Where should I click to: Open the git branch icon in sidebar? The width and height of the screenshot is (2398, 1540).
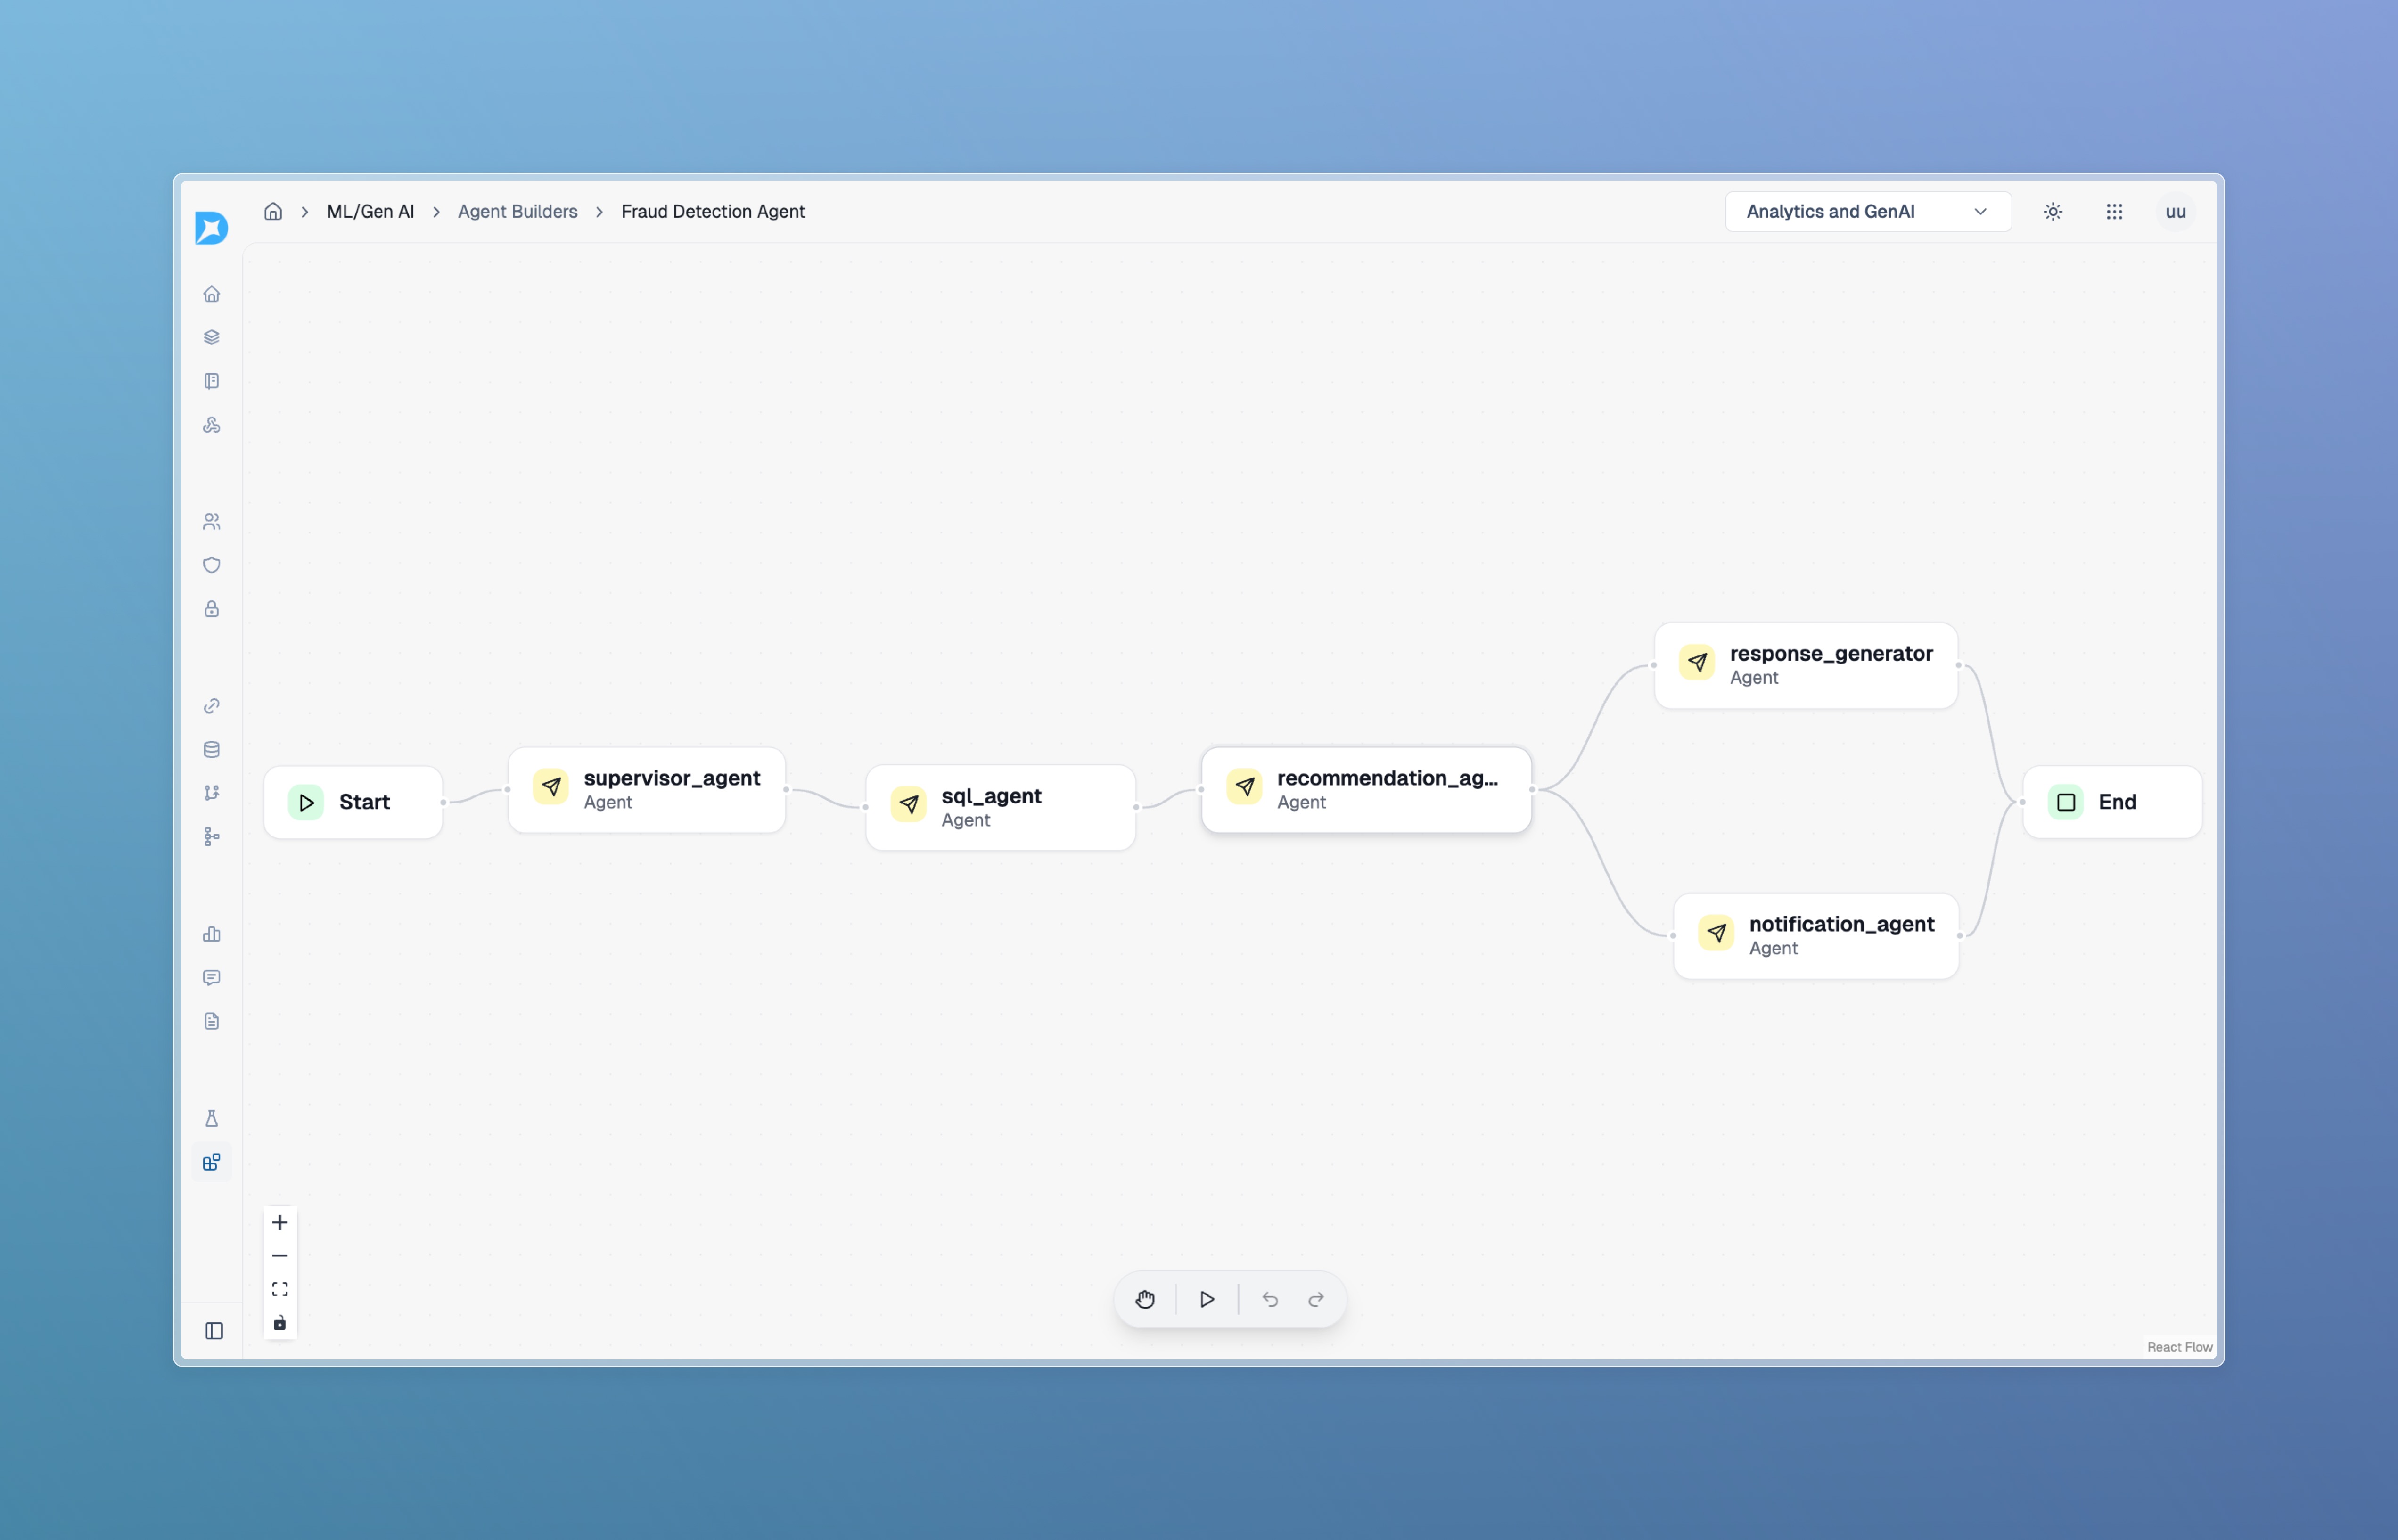[x=211, y=793]
